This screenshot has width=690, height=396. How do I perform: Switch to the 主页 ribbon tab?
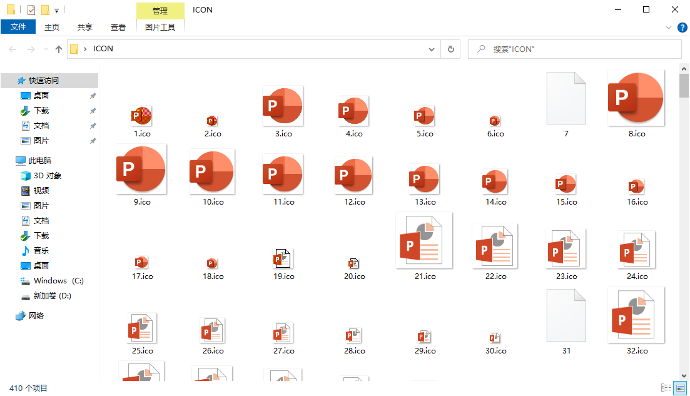(x=52, y=28)
